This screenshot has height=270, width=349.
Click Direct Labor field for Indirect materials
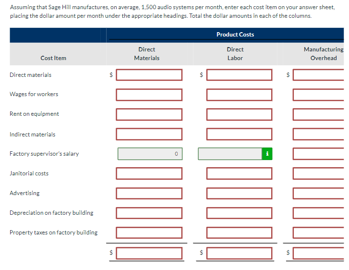[x=239, y=134]
